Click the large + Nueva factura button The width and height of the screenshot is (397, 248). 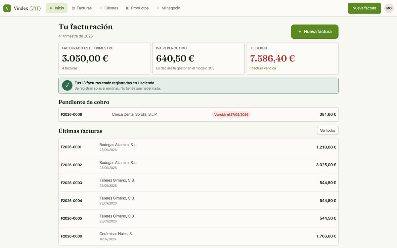(x=315, y=32)
